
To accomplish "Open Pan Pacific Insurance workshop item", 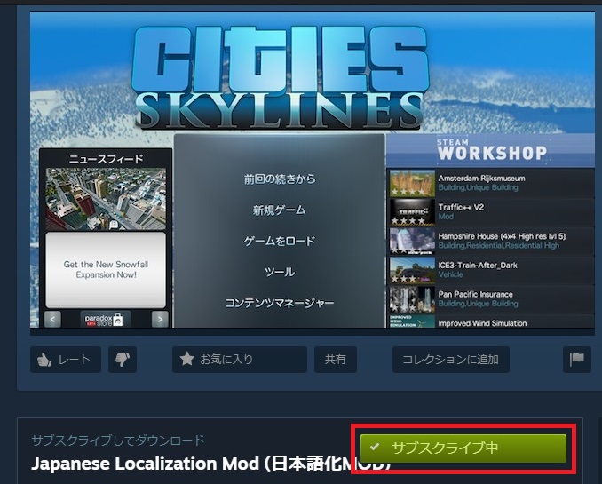I will (490, 299).
